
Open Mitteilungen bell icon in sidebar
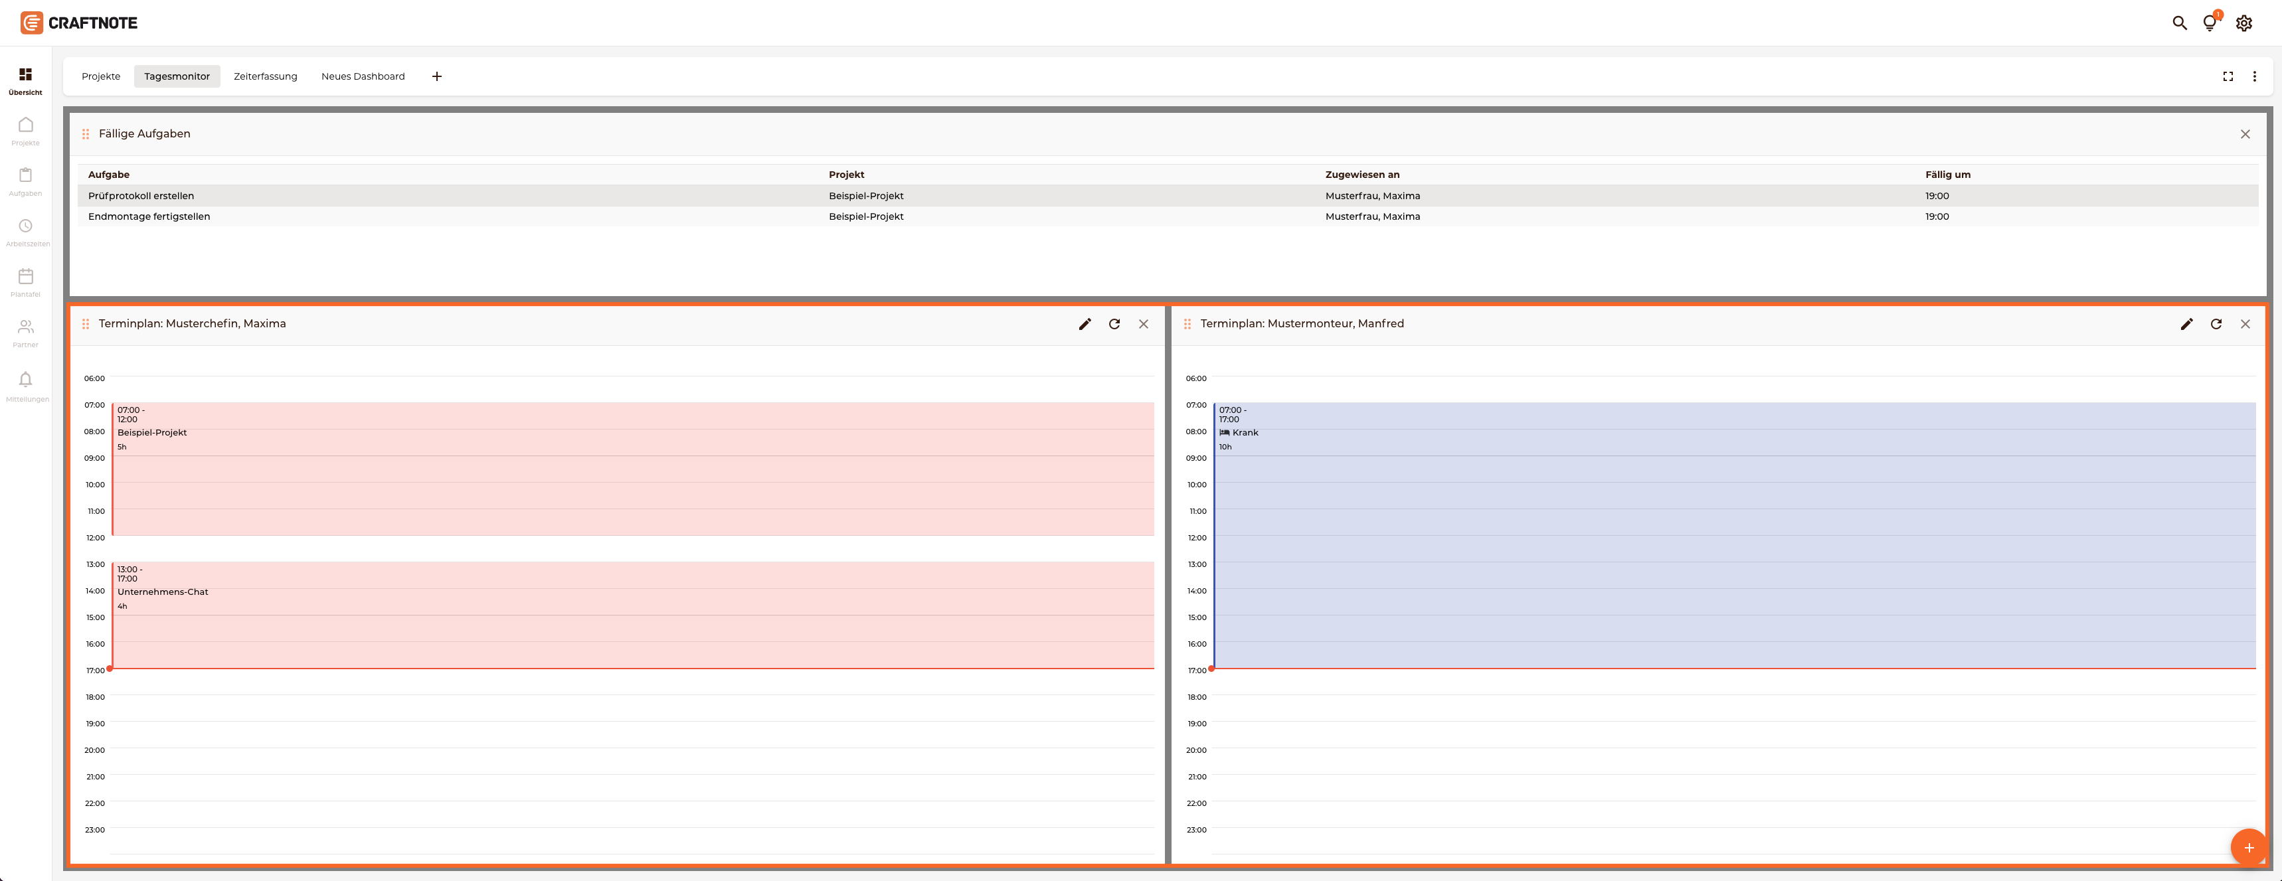click(26, 379)
